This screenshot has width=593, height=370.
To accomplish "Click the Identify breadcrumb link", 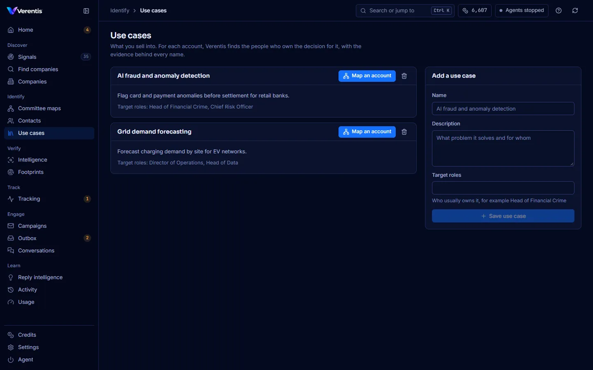I will click(120, 11).
